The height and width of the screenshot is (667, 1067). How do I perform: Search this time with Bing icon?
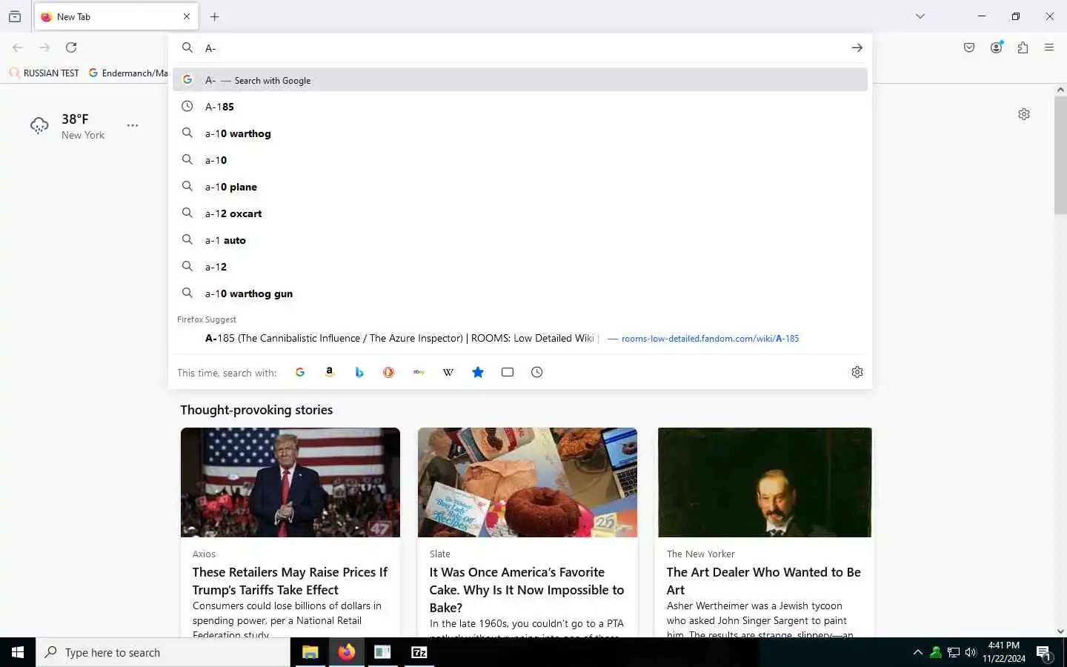point(359,372)
